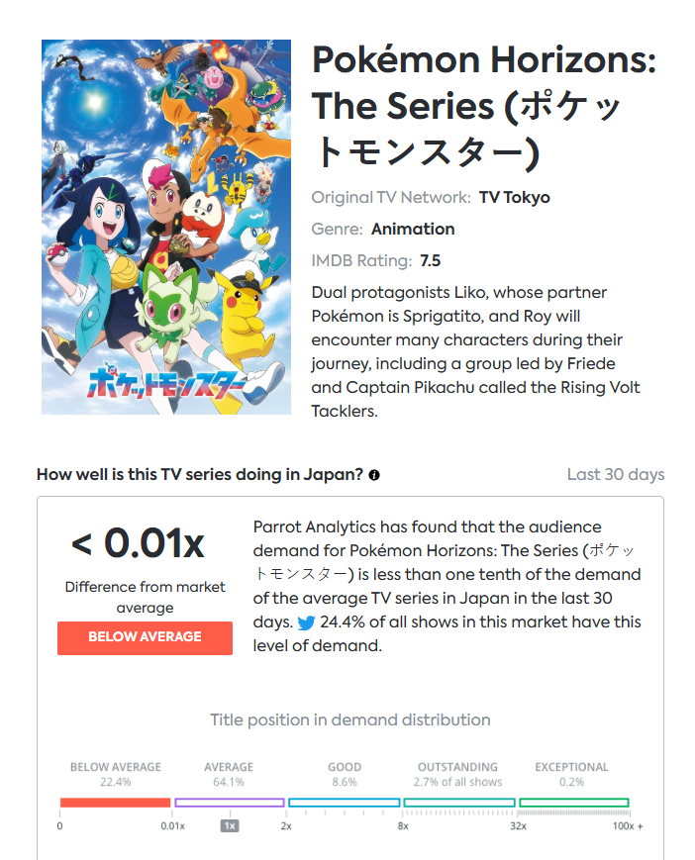The image size is (695, 860).
Task: Click the teal outstanding distribution bar
Action: pos(459,803)
